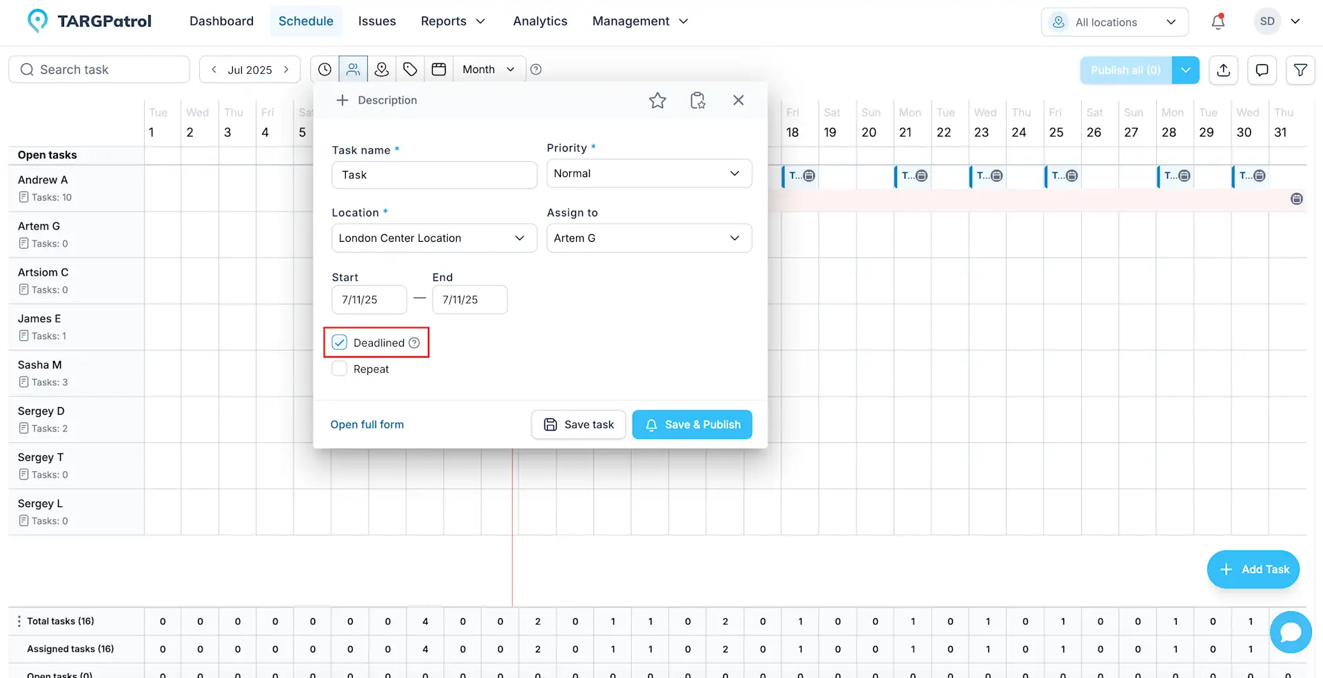Go to the Dashboard tab

click(221, 21)
